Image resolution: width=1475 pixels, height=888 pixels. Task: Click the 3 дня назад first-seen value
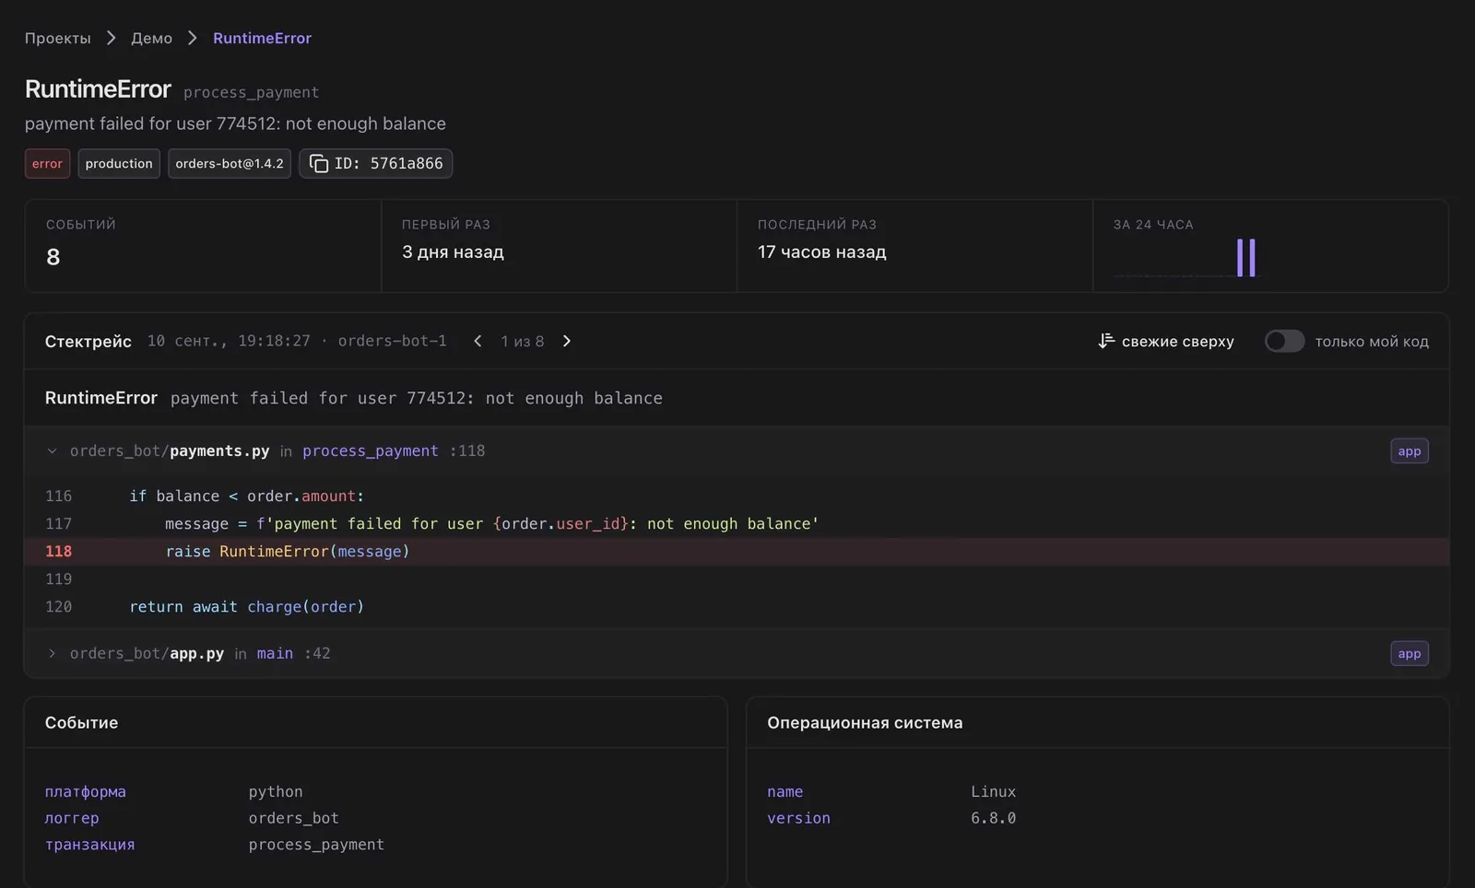pos(453,251)
